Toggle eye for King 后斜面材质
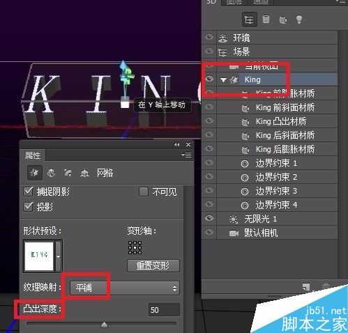This screenshot has height=333, width=348. coord(209,134)
